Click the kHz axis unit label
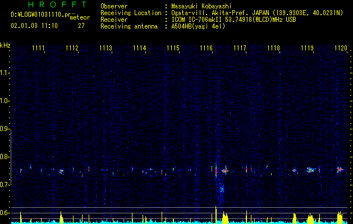 (5, 45)
